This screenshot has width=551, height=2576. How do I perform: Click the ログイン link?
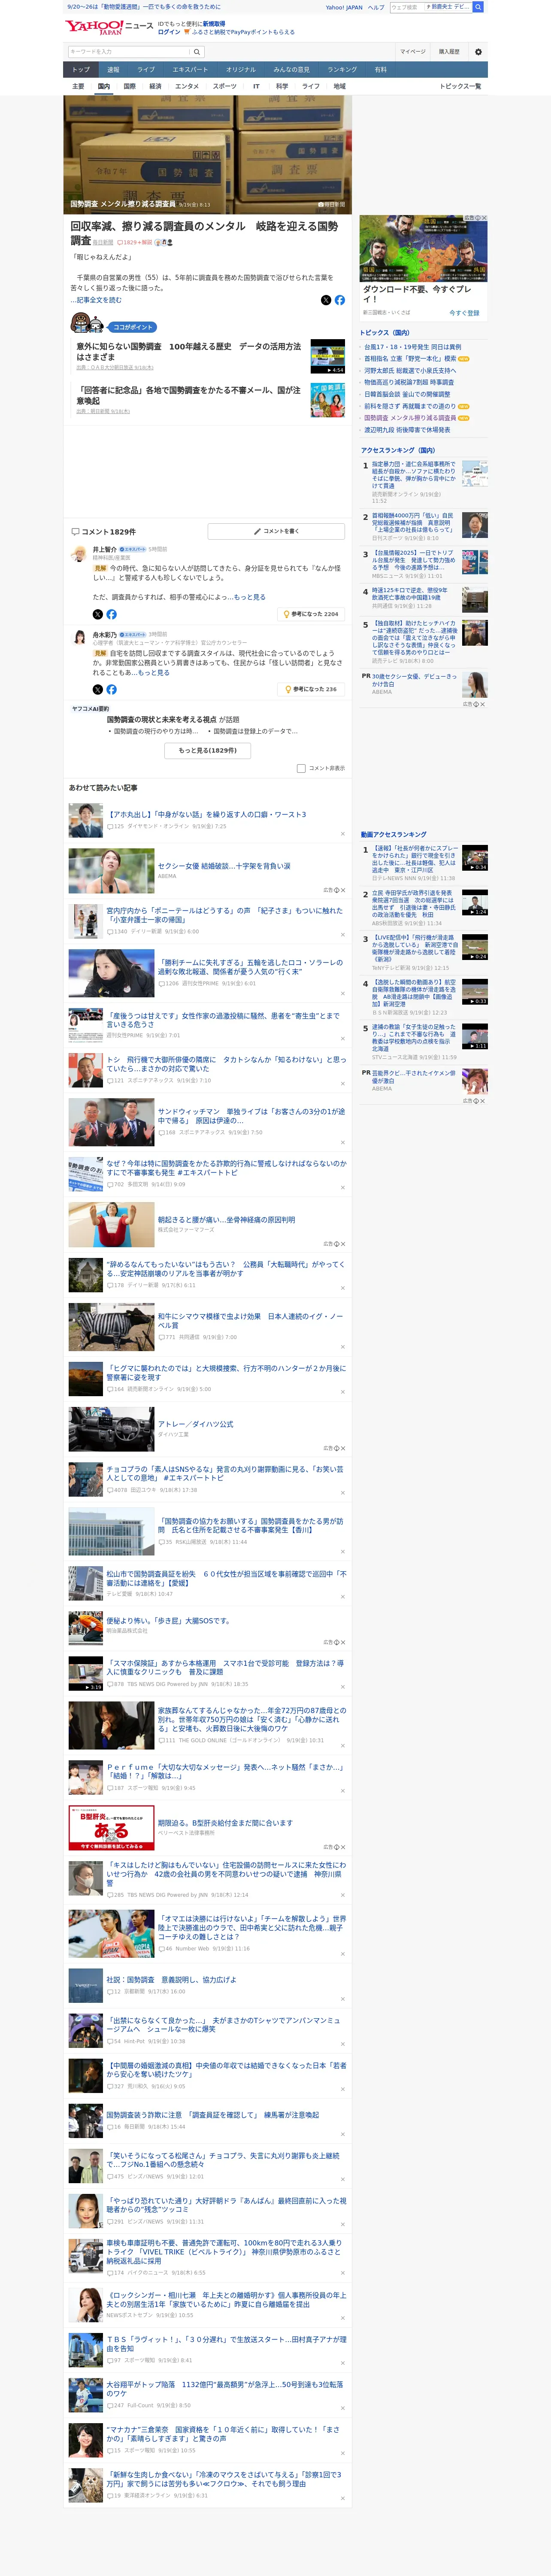click(169, 32)
